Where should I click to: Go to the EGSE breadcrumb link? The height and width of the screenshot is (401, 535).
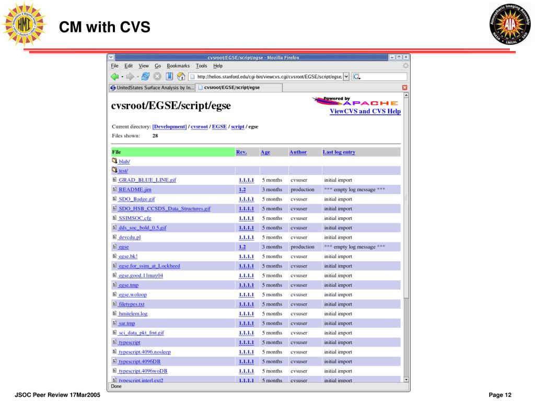coord(219,126)
